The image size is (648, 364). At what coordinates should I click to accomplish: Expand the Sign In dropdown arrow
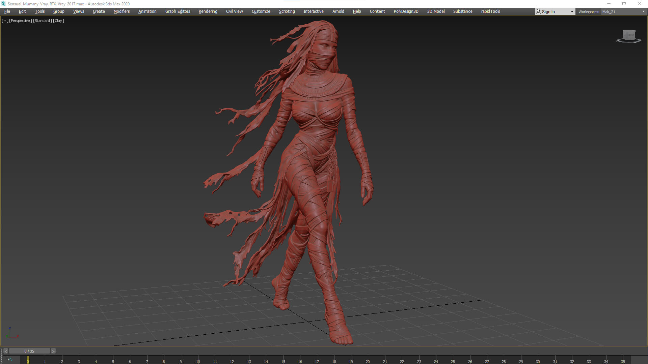(572, 12)
